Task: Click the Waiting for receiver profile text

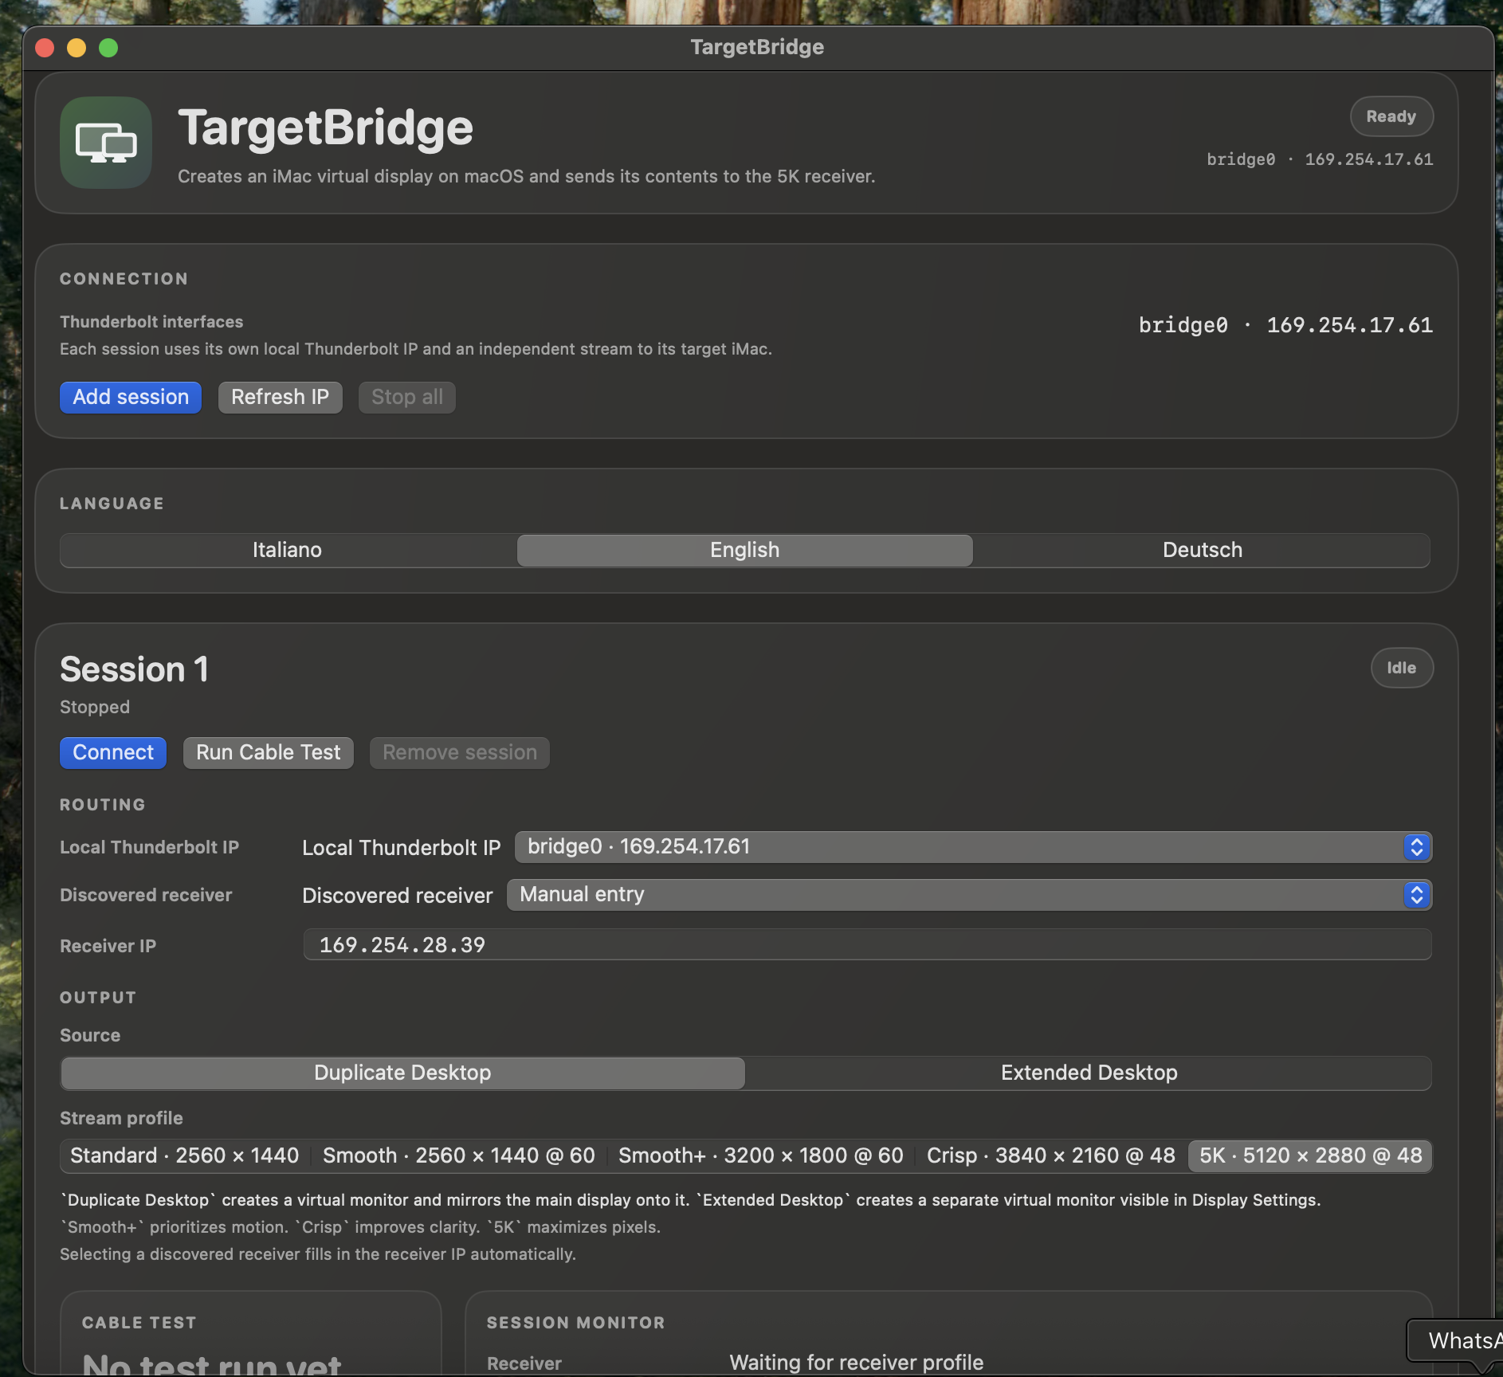Action: [x=857, y=1363]
